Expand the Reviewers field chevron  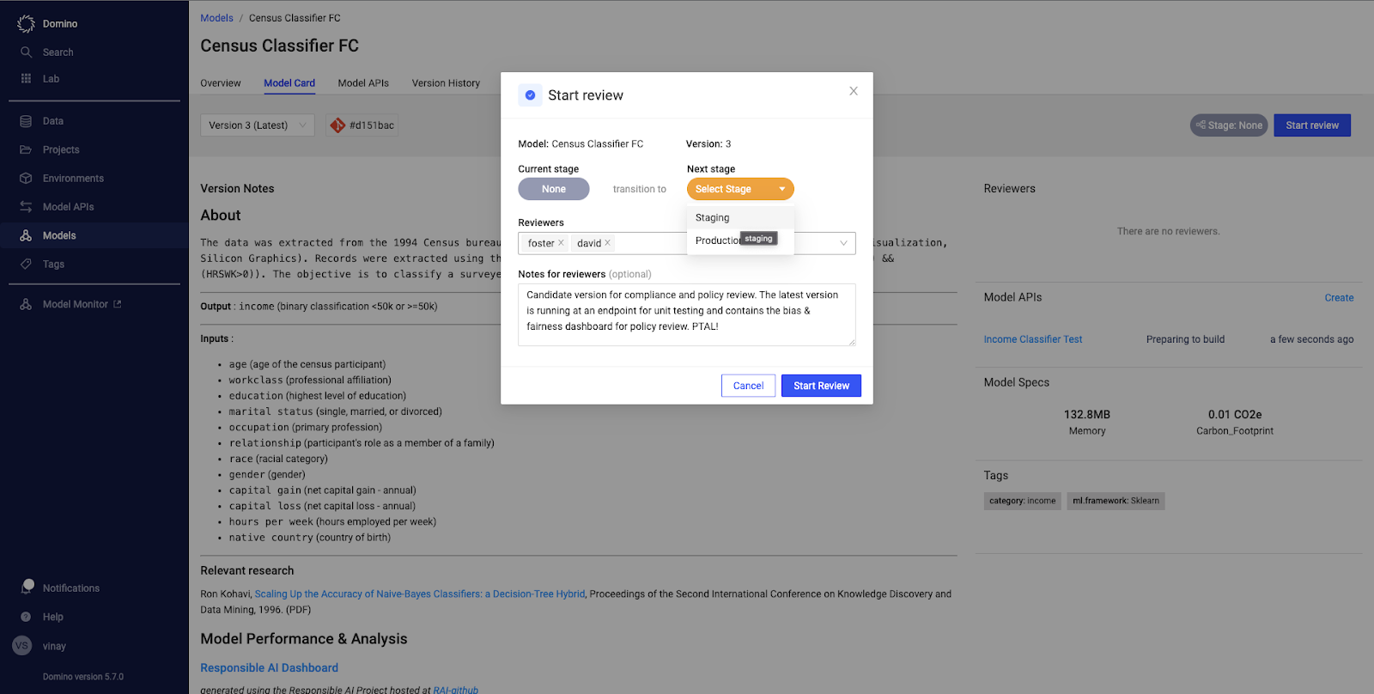[x=843, y=243]
